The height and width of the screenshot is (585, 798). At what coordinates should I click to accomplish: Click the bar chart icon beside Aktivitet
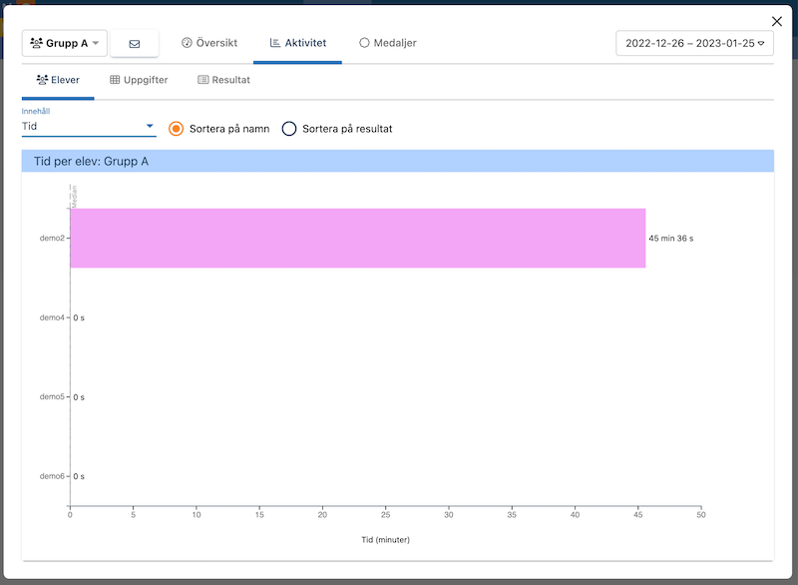point(275,43)
